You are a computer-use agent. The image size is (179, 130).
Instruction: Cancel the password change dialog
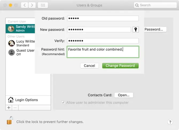tap(89, 66)
